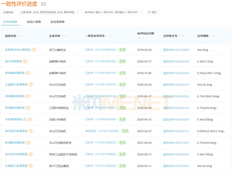Remove the 审评结论 filter tag
Image resolution: width=232 pixels, height=172 pixels.
click(x=141, y=12)
